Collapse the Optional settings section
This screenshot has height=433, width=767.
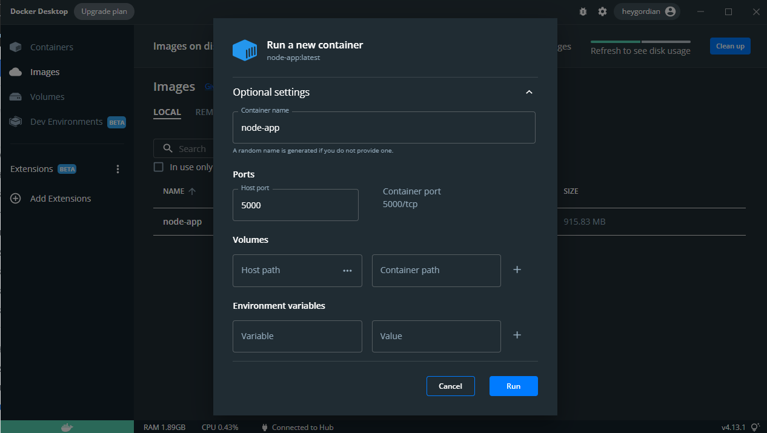click(x=529, y=92)
